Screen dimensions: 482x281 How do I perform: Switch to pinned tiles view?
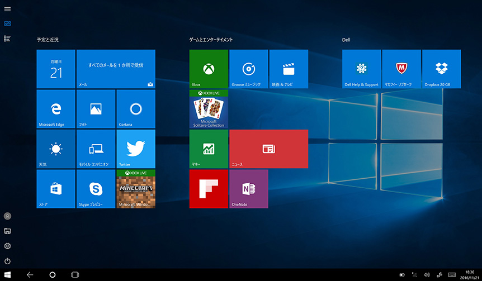click(7, 23)
